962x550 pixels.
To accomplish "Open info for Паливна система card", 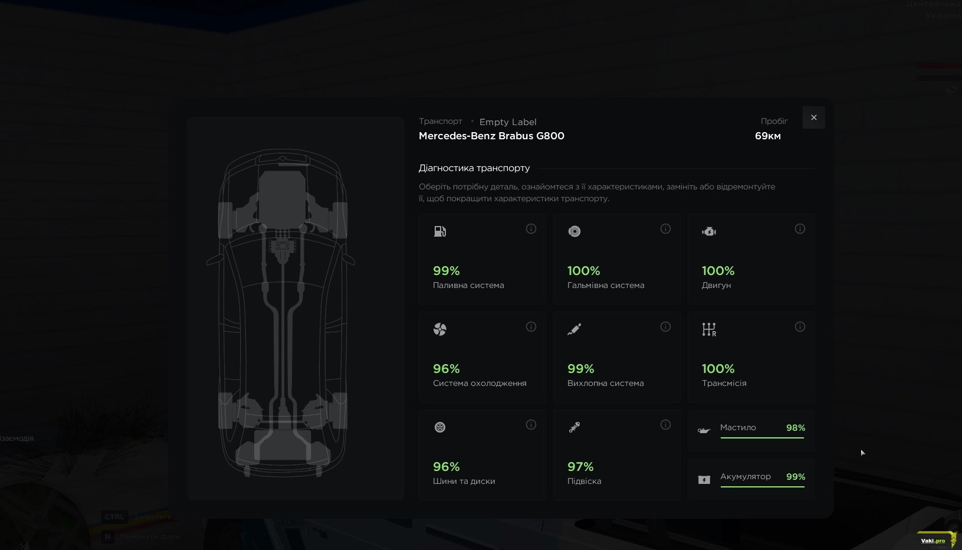I will (x=531, y=229).
